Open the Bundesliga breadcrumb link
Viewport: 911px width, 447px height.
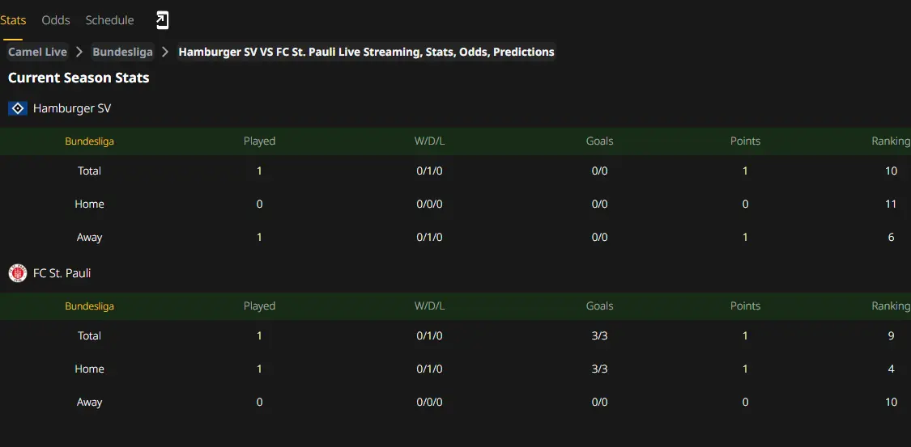click(x=122, y=53)
